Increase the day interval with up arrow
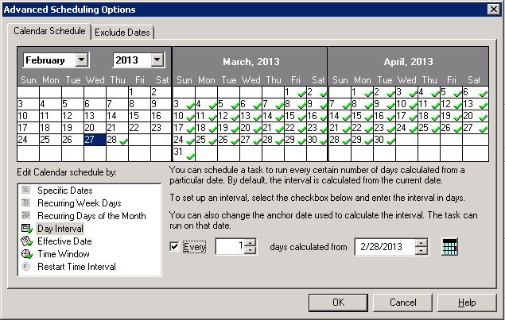The width and height of the screenshot is (505, 320). click(x=251, y=243)
